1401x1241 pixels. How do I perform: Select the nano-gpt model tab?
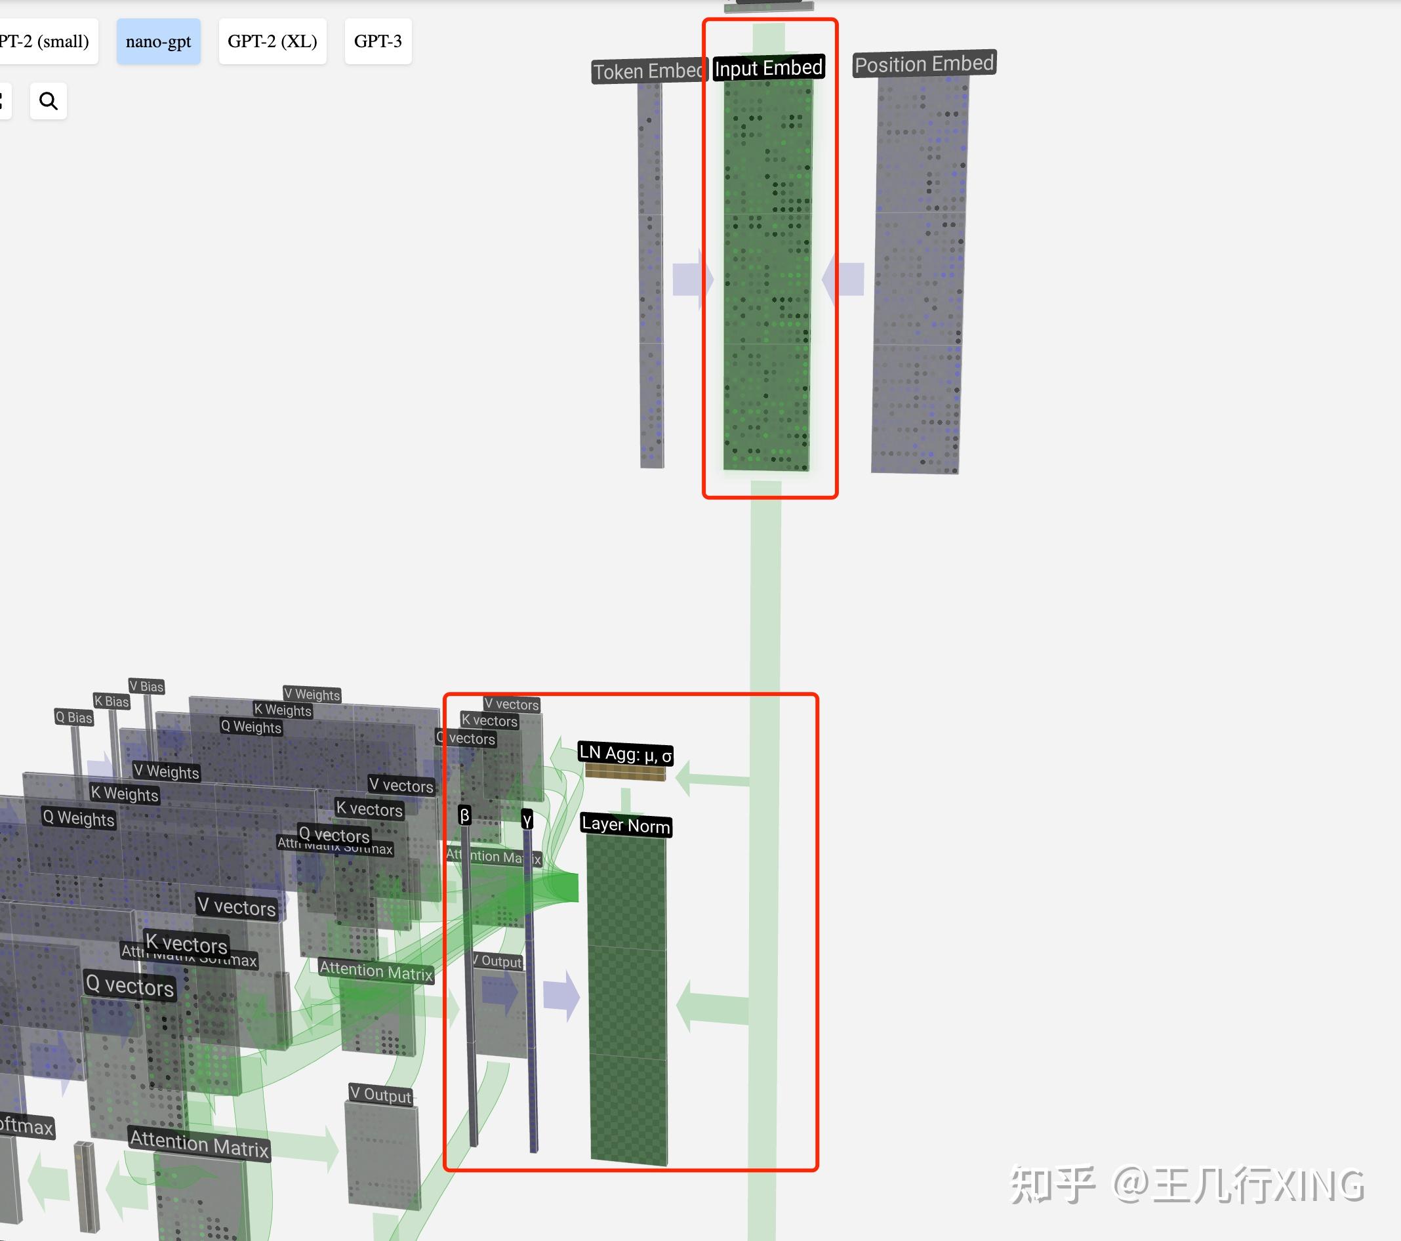pyautogui.click(x=158, y=41)
